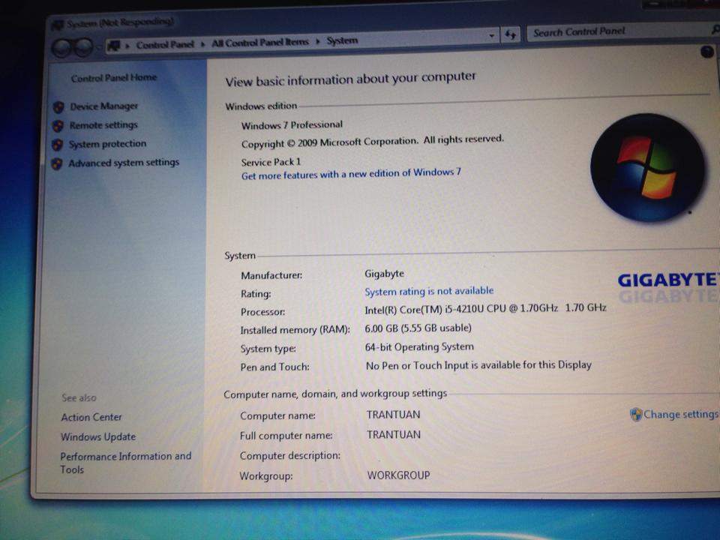Image resolution: width=720 pixels, height=540 pixels.
Task: Click the refresh button beside address bar
Action: [511, 34]
